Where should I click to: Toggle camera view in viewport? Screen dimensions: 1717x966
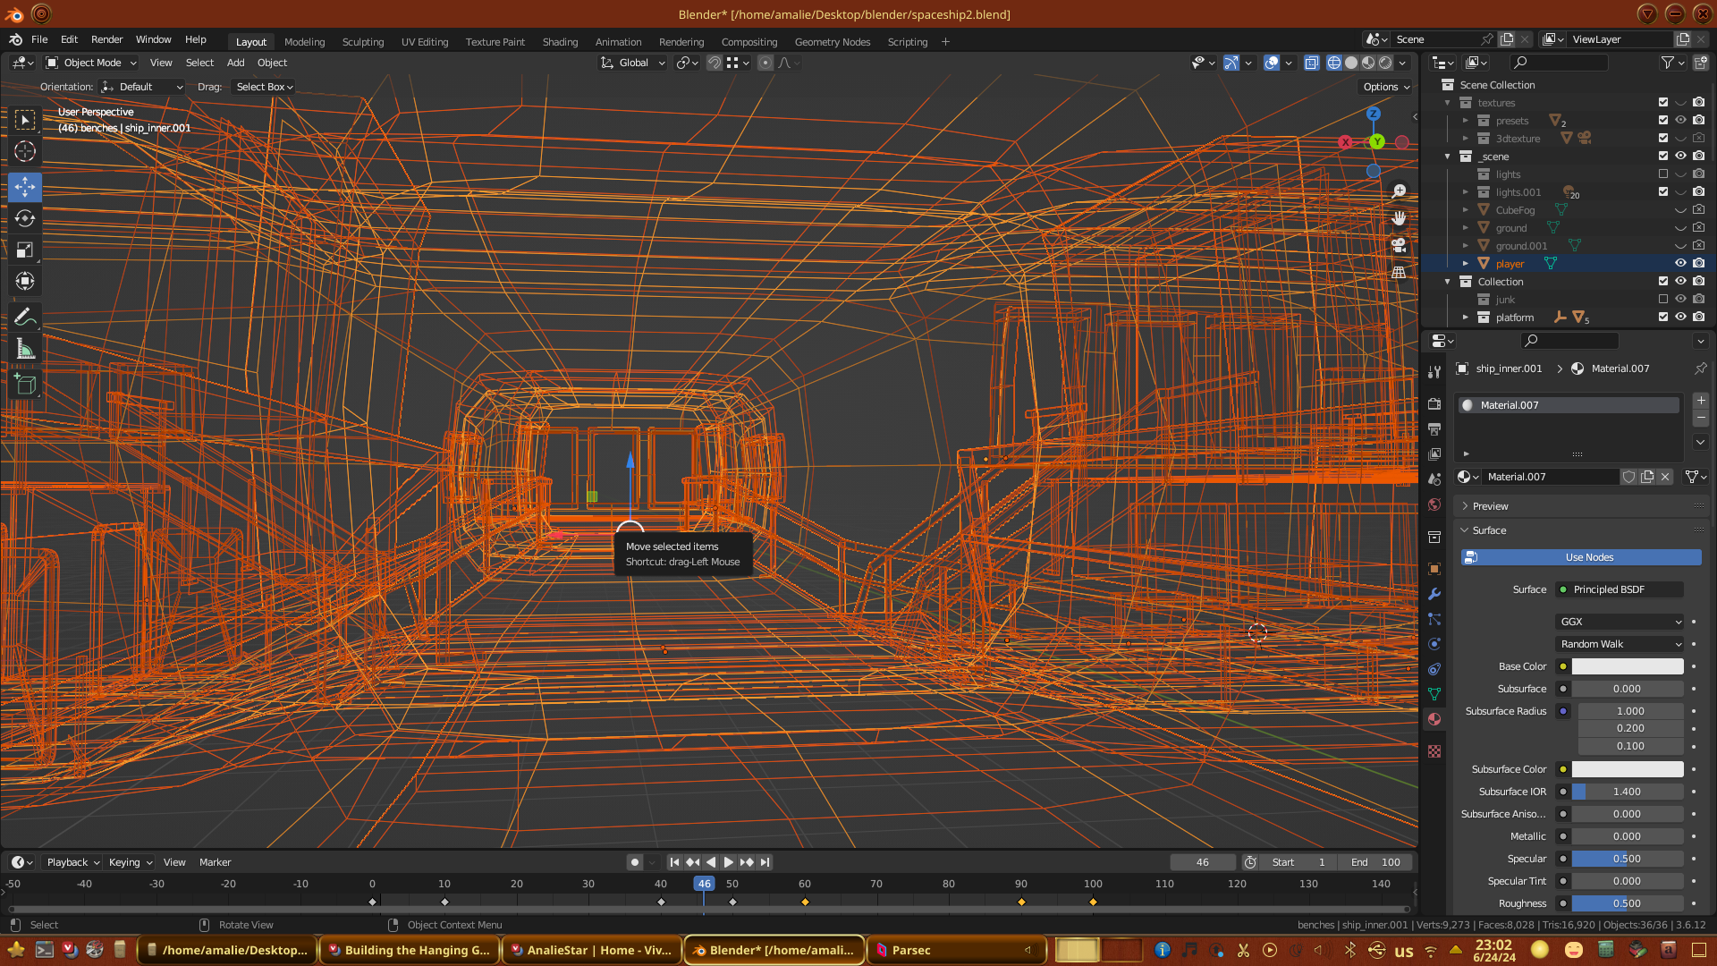(x=1399, y=245)
